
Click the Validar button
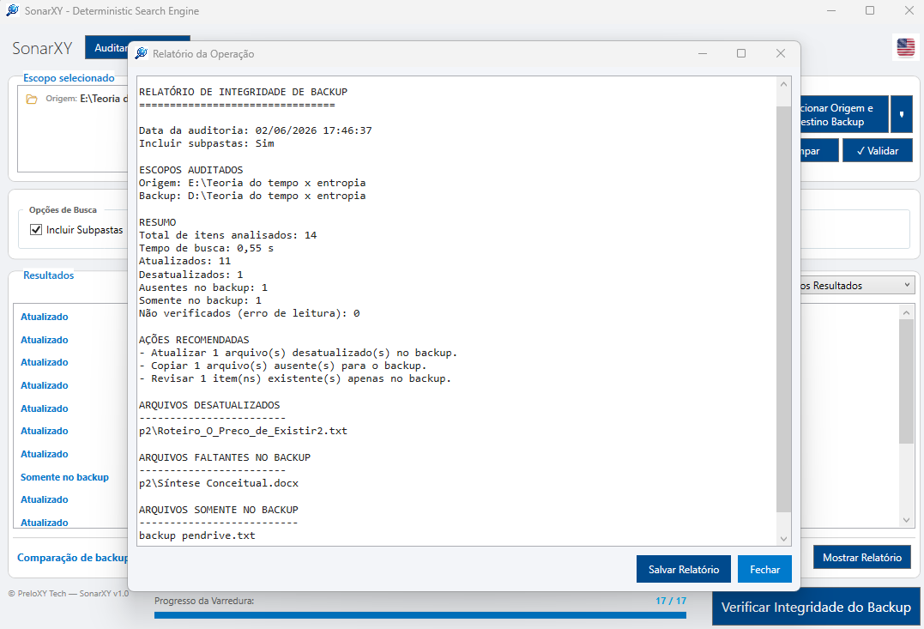coord(878,151)
